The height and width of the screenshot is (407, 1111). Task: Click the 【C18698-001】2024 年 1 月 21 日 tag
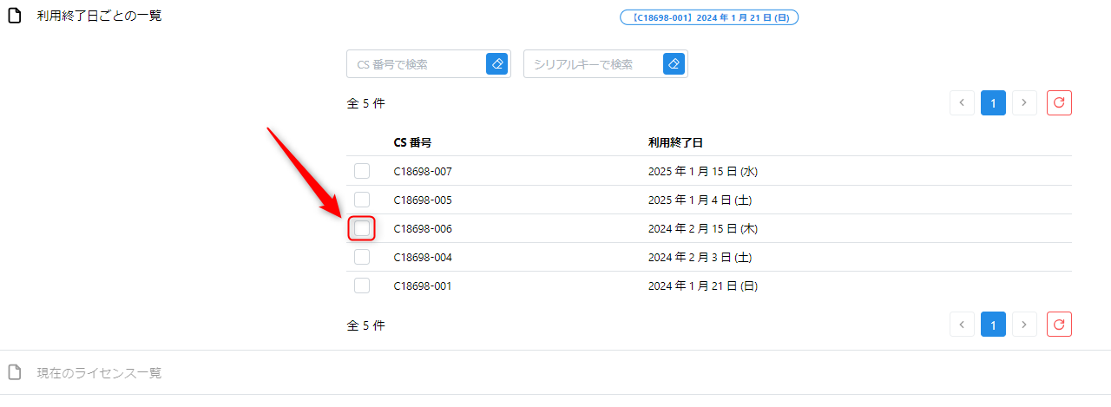tap(709, 16)
